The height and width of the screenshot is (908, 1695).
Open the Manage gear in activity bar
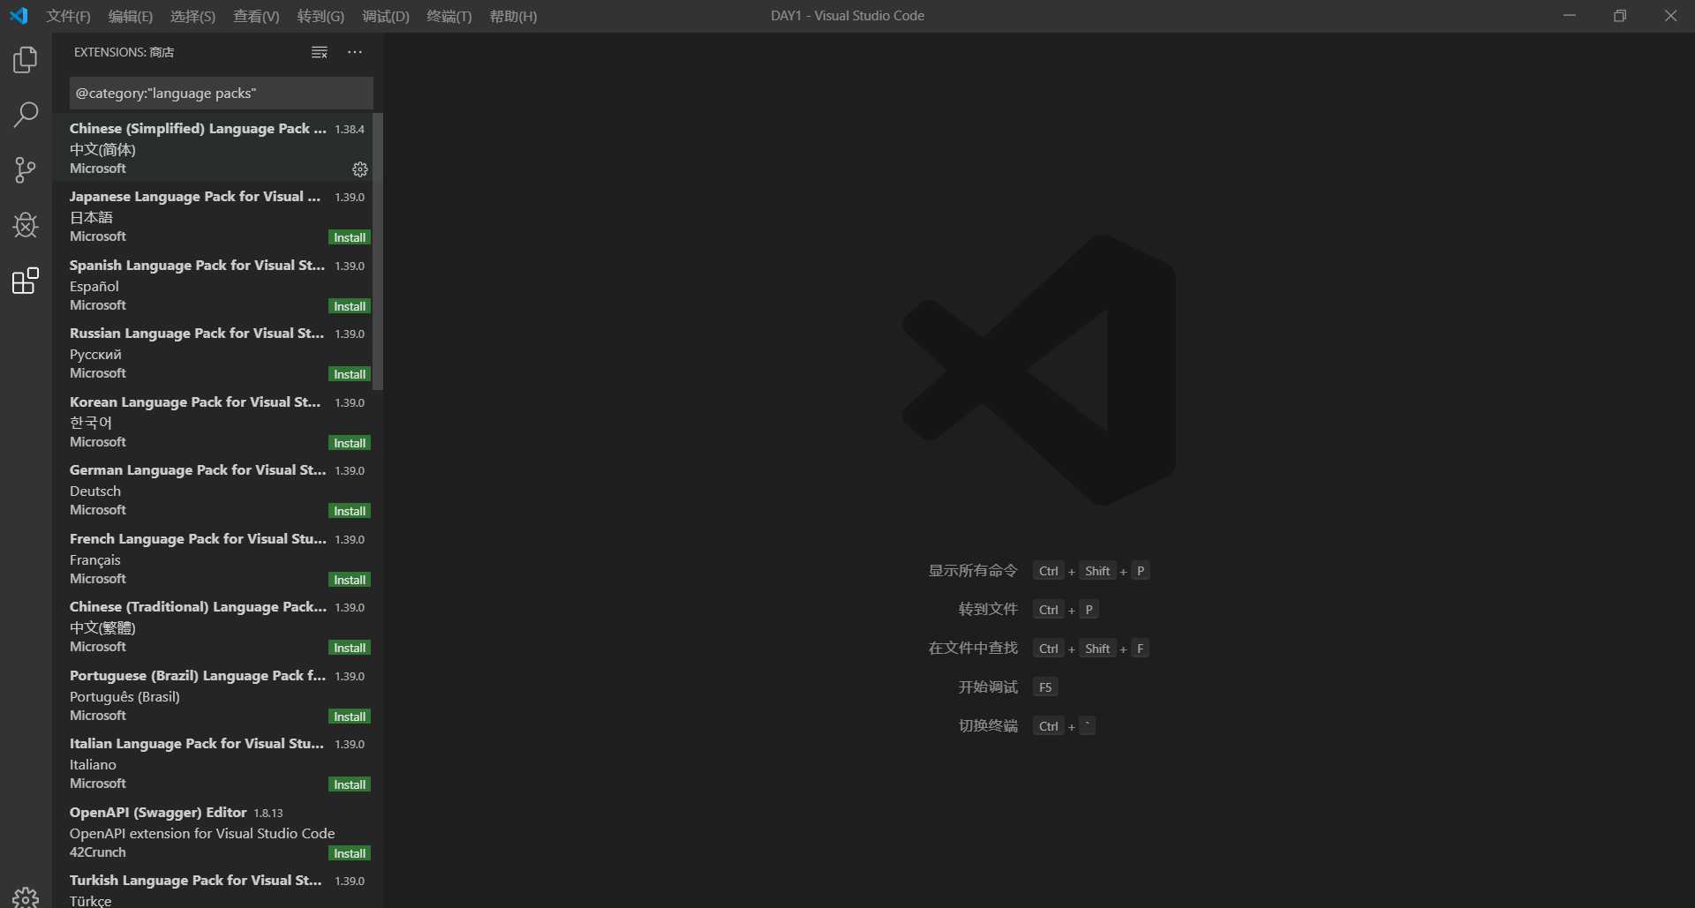[26, 897]
